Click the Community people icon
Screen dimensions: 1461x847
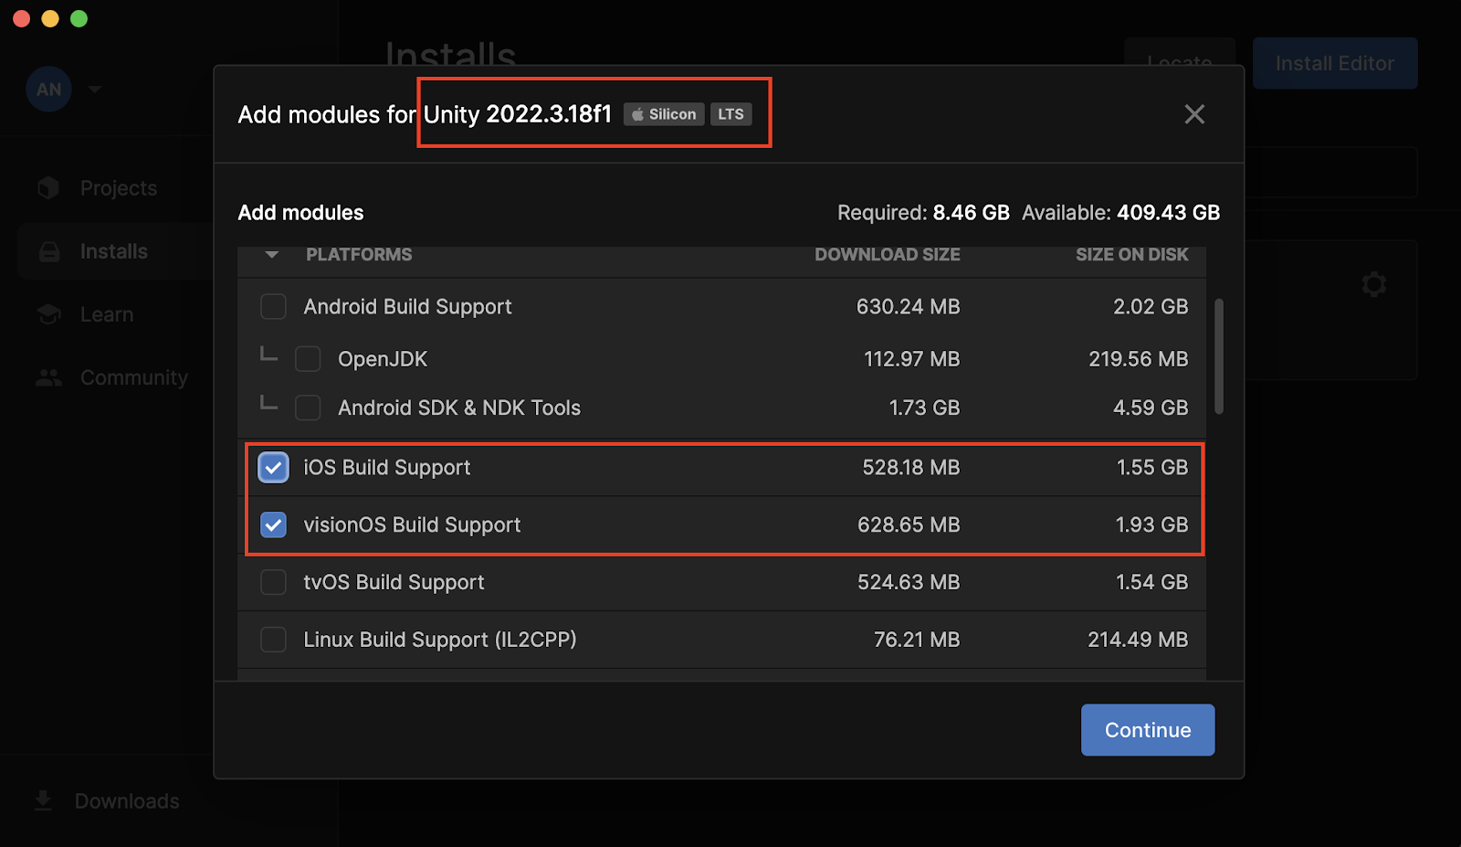pyautogui.click(x=49, y=377)
